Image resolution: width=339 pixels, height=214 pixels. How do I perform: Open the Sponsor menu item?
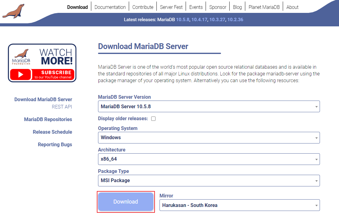coord(218,7)
